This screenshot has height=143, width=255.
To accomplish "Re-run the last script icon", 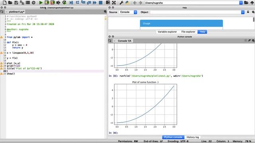I will [65, 3].
